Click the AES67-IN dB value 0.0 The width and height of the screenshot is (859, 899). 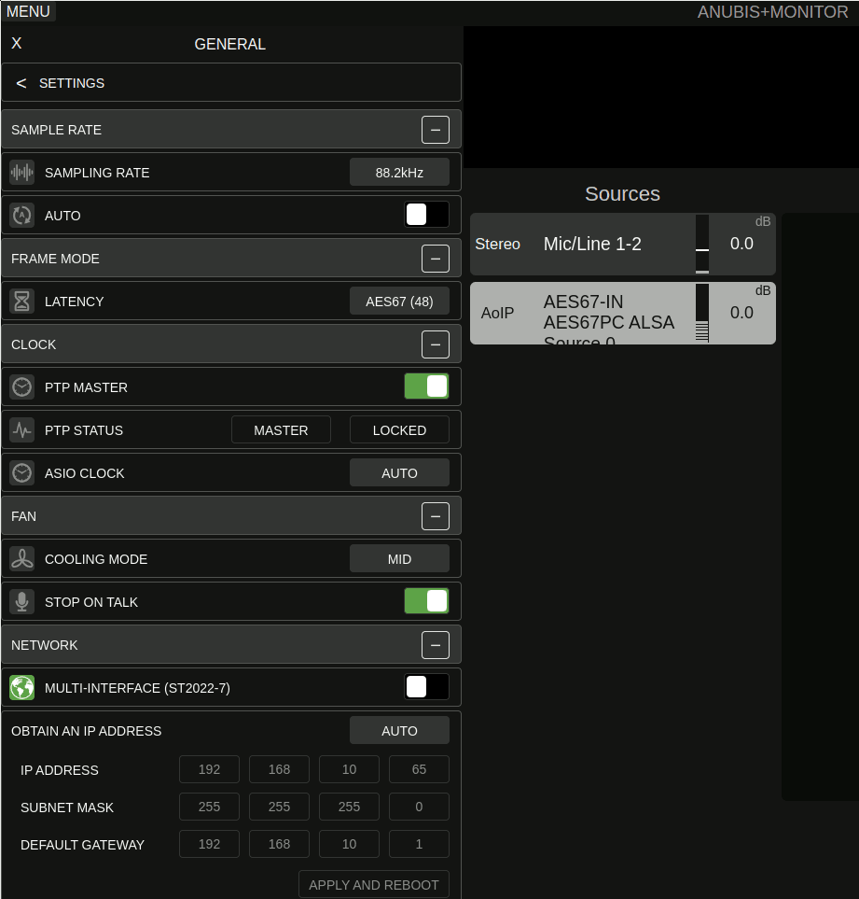point(741,313)
